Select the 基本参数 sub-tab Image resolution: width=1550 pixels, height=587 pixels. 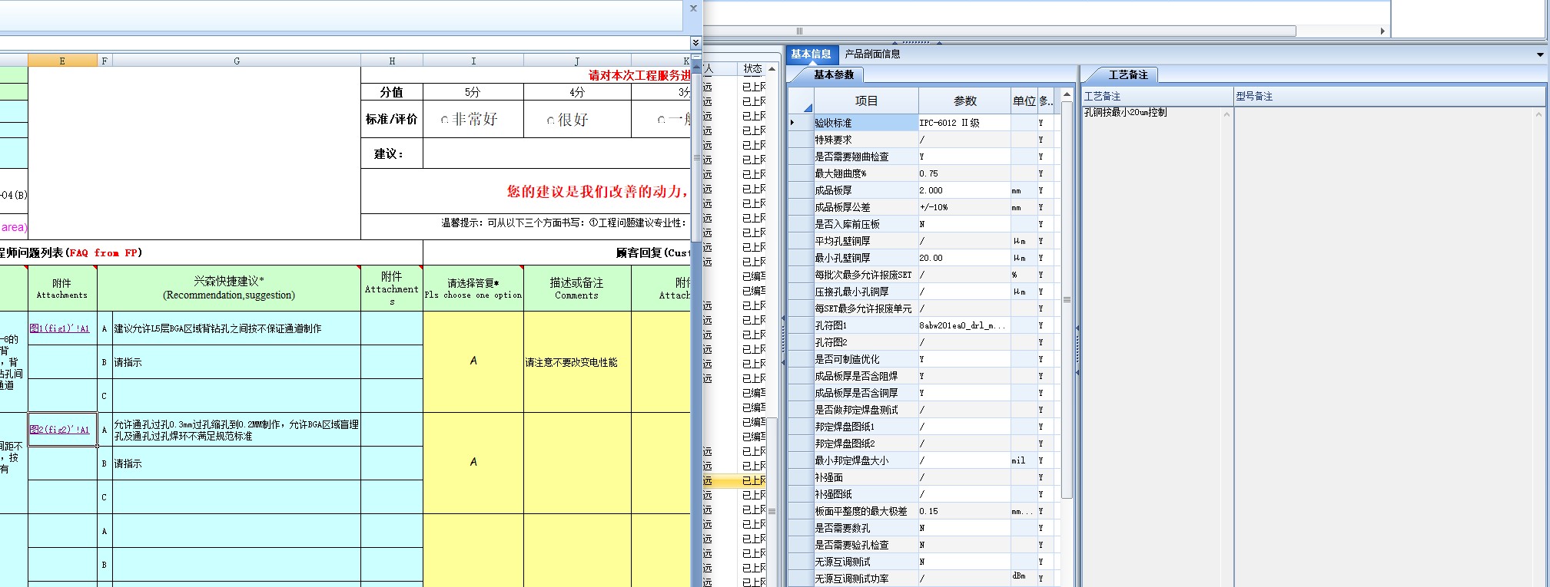tap(834, 74)
